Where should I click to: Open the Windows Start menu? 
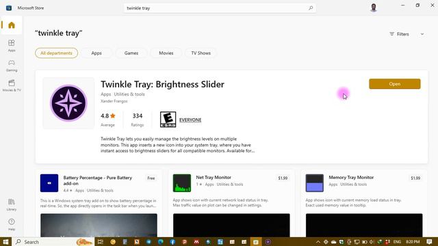[5, 242]
